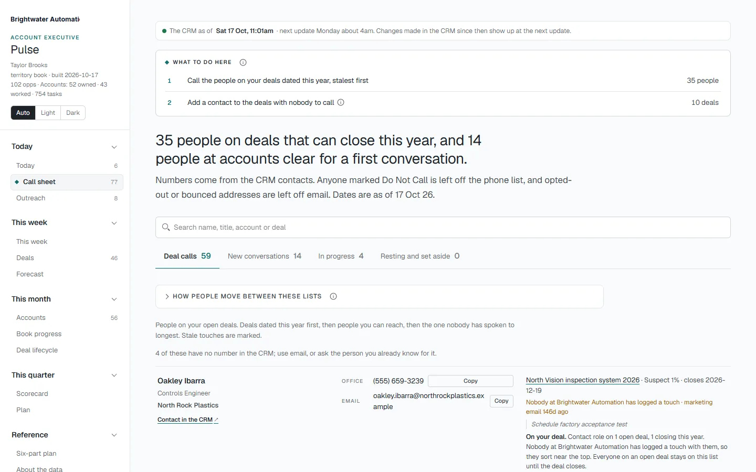Screen dimensions: 756x472
Task: Open Contact in the CRM link
Action: click(188, 420)
